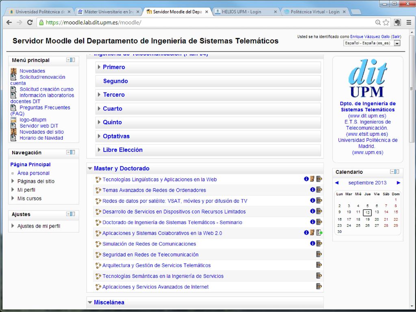
Task: Open the language dropdown Español - España
Action: click(x=372, y=43)
